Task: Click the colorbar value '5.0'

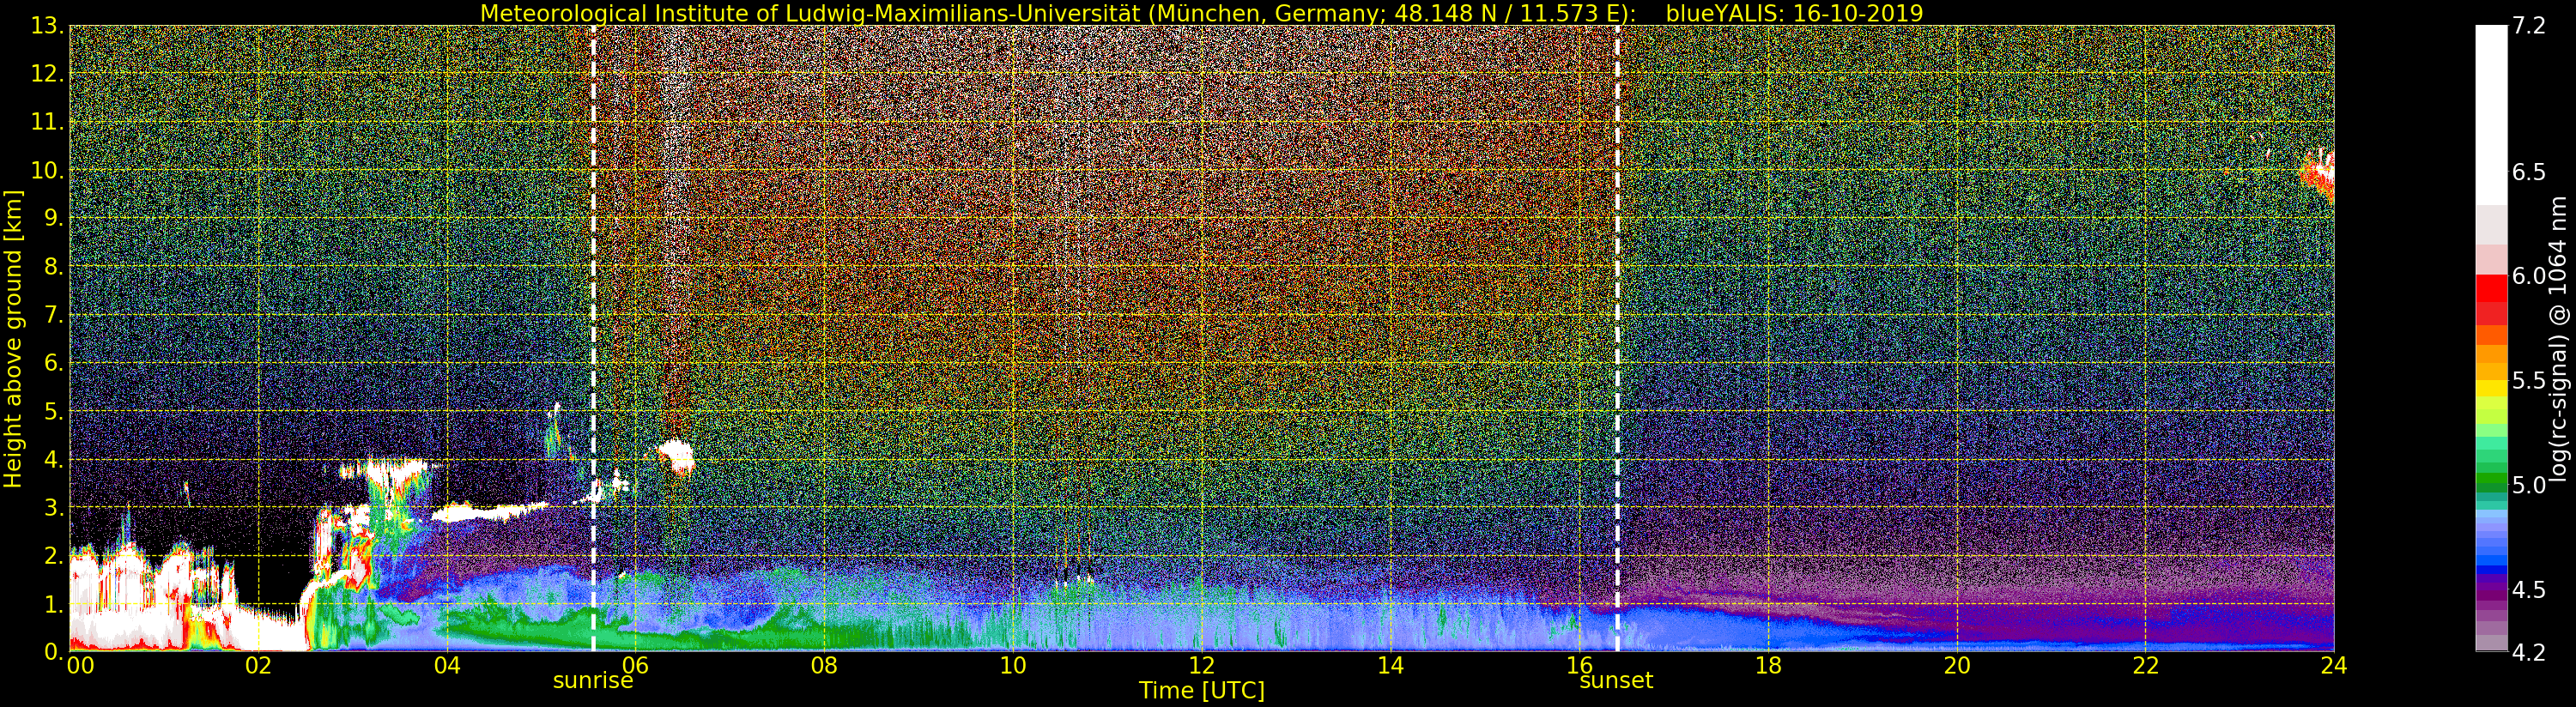Action: [x=2529, y=485]
